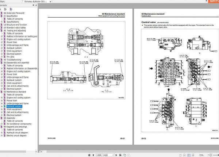Expand Cab and its attachments under Maintenance

2,112
